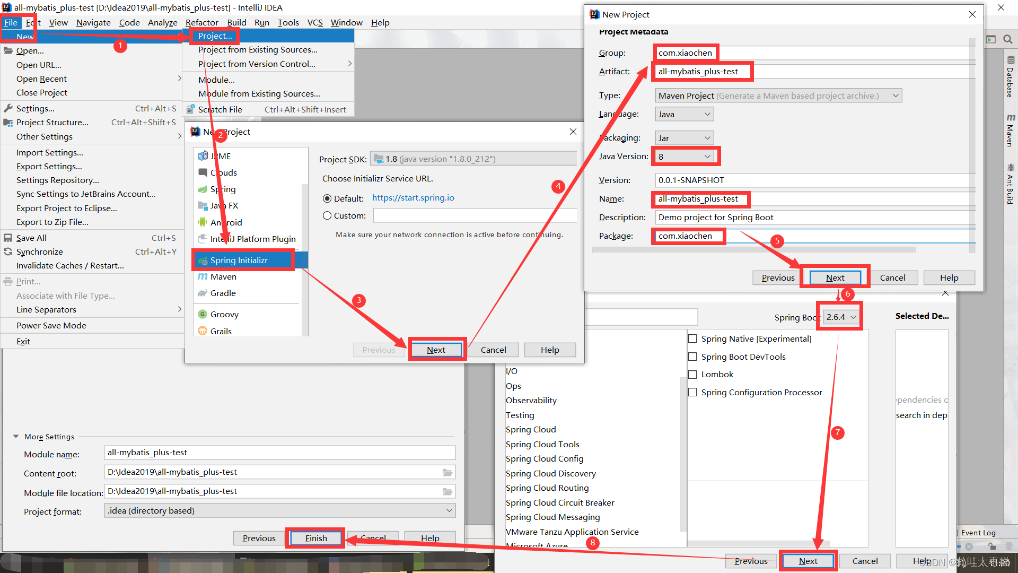The image size is (1018, 573).
Task: Expand Project from Version Control submenu arrow
Action: 349,64
